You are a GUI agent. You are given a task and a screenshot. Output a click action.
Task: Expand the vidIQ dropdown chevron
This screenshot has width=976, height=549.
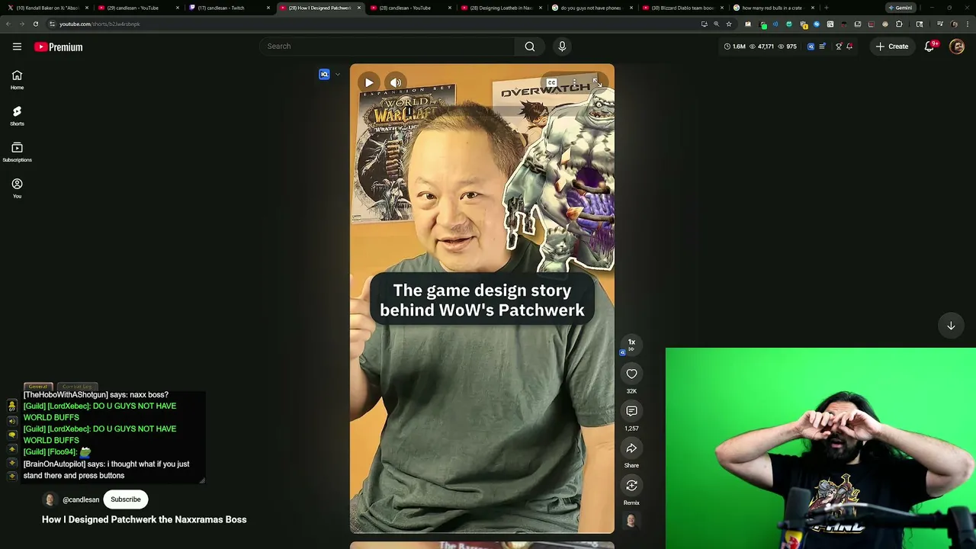click(x=337, y=74)
